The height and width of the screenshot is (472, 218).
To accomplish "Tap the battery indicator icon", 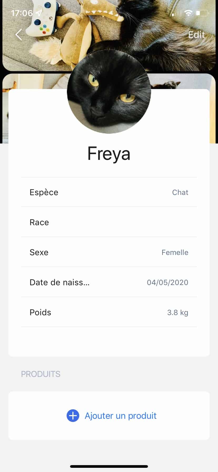I will (202, 13).
